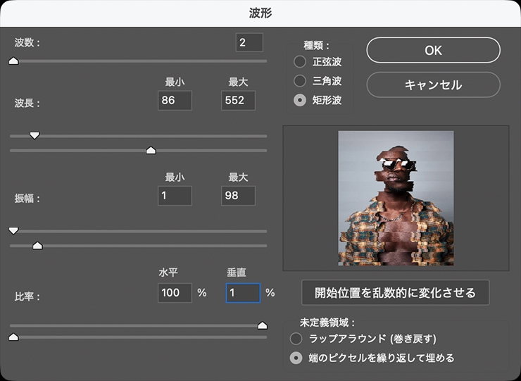Click the 波長 minimum slider handle
This screenshot has height=381, width=521.
(34, 135)
